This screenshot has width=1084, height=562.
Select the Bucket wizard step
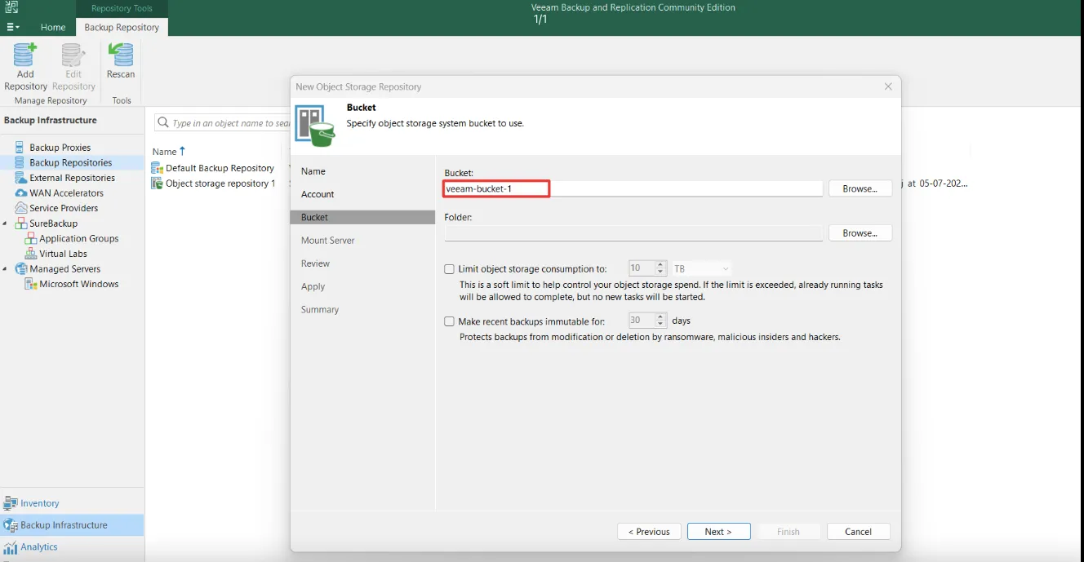coord(362,218)
